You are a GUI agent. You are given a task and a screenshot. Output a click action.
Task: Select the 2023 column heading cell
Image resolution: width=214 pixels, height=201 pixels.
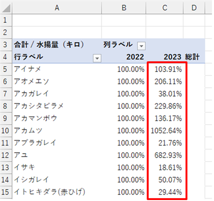click(165, 57)
